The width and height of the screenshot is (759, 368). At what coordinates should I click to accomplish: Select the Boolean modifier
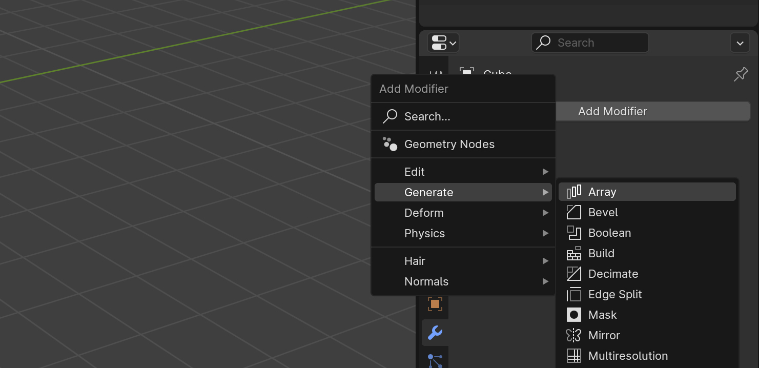coord(647,233)
